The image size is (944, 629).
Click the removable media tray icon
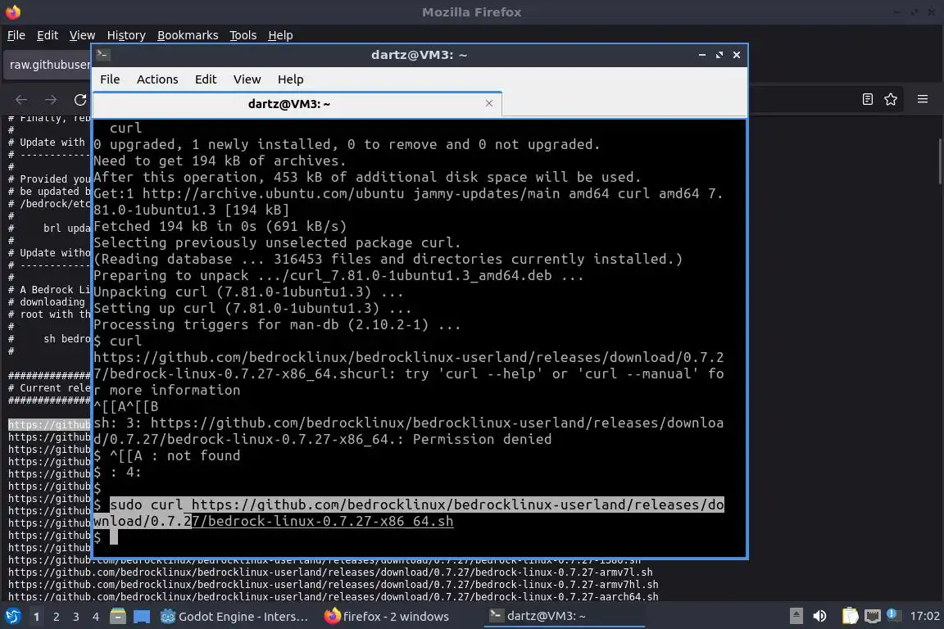point(796,617)
